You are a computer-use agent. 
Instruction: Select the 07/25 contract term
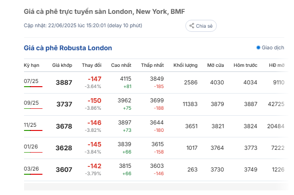[x=31, y=81]
